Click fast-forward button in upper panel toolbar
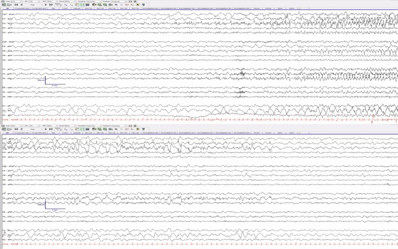 (51, 4)
